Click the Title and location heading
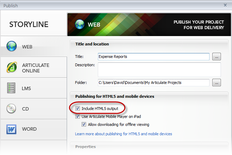This screenshot has width=232, height=155. [x=92, y=44]
